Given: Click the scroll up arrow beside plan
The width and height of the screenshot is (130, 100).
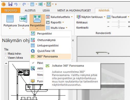Looking at the screenshot, I should (x=6, y=63).
